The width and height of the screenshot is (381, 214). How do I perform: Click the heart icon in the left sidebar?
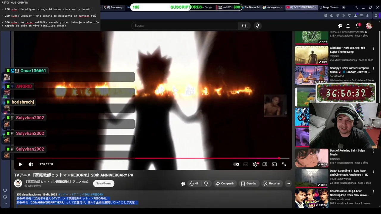[x=5, y=191]
